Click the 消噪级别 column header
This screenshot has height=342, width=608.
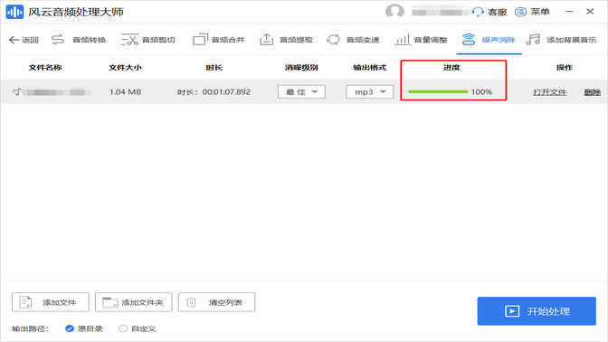coord(301,68)
